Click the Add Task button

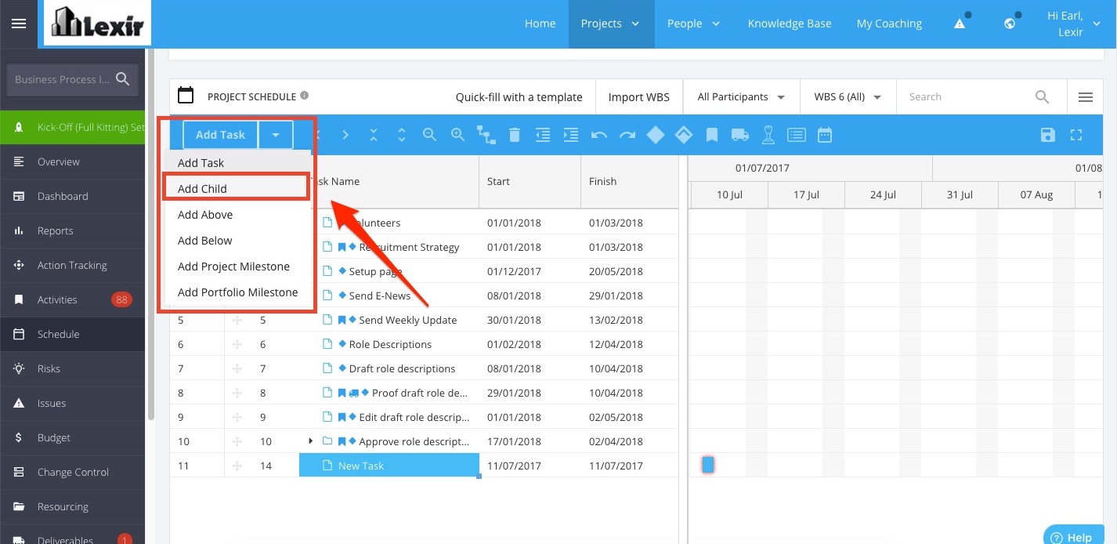(220, 135)
